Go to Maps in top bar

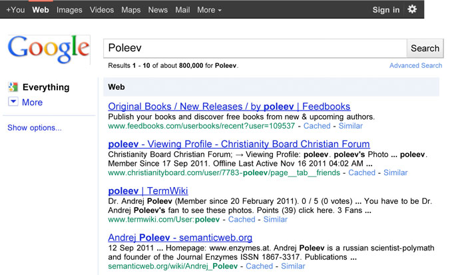[x=130, y=10]
